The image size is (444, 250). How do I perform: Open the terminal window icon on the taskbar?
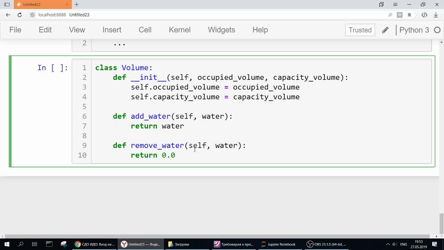[x=49, y=244]
